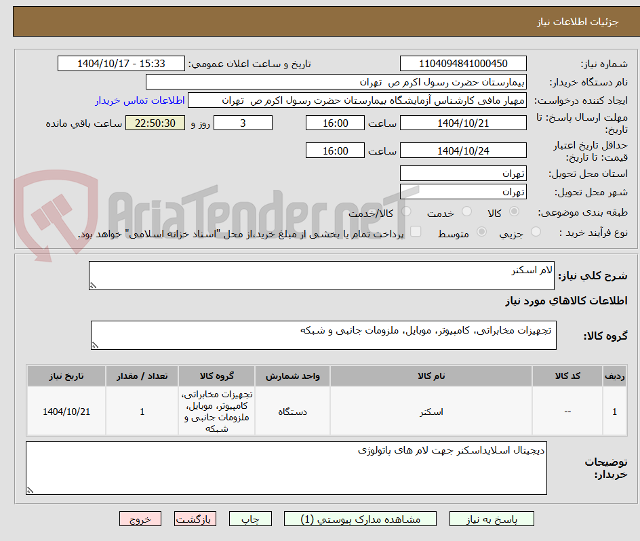Image resolution: width=640 pixels, height=541 pixels.
Task: Click the 'خروج' exit button
Action: pos(140,519)
